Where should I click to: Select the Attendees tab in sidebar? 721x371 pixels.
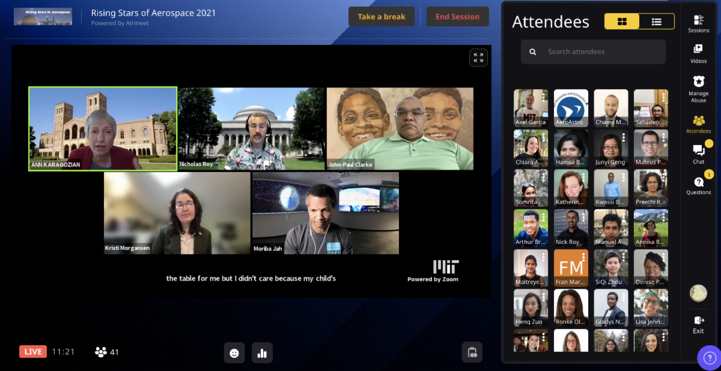coord(698,124)
